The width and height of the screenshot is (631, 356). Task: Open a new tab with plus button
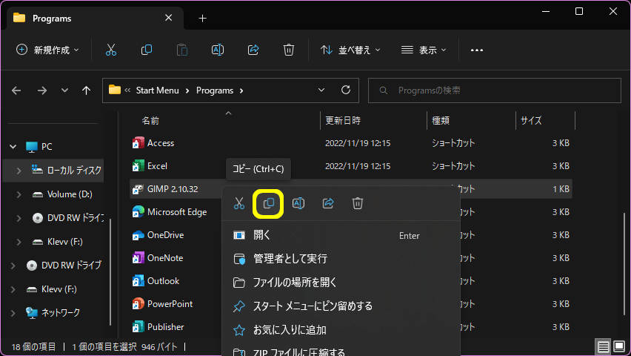[203, 19]
